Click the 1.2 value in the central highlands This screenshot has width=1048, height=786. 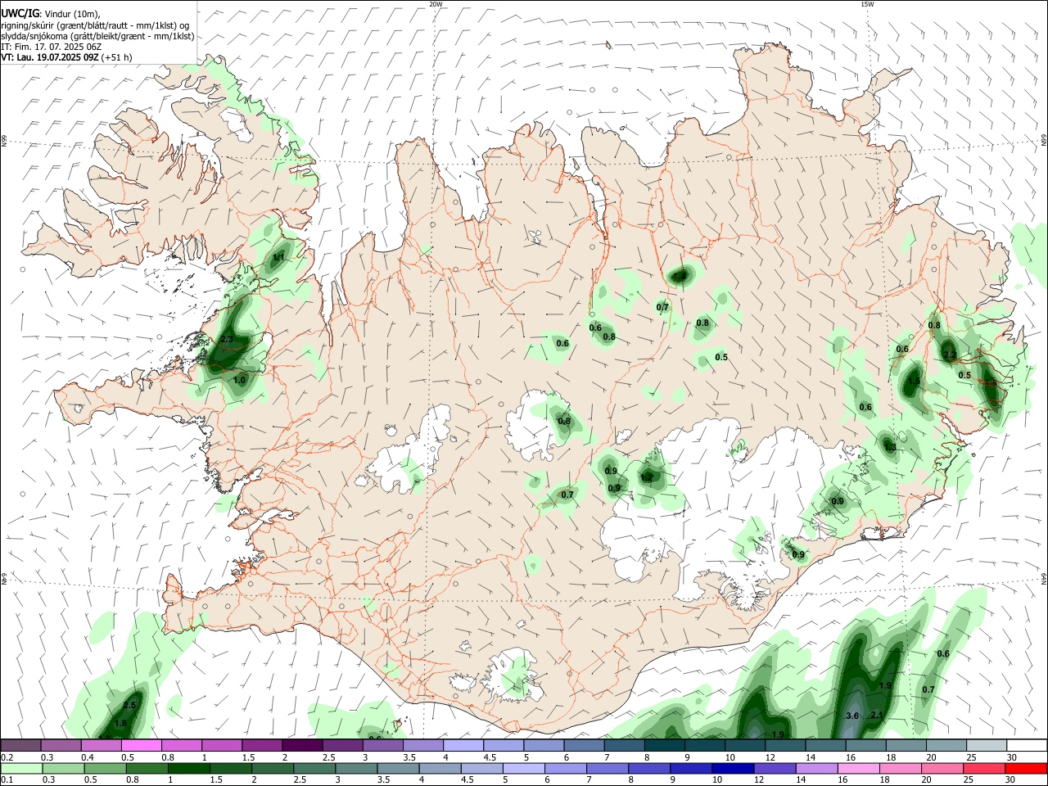(x=647, y=477)
